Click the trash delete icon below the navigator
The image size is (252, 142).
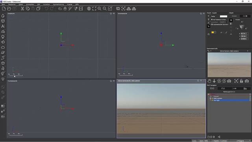pos(211,137)
